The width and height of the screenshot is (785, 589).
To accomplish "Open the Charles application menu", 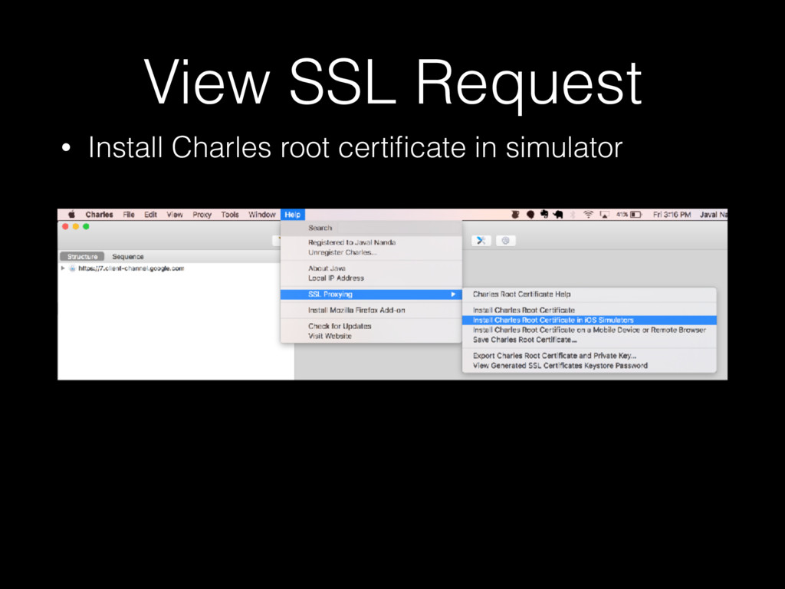I will [99, 215].
